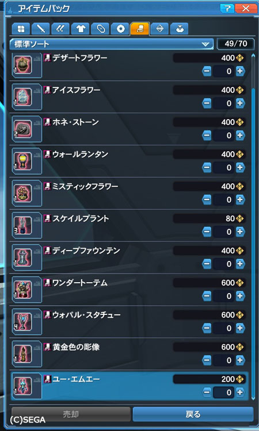Click the ディープファウンテン quantity field
This screenshot has height=431, width=259.
pyautogui.click(x=223, y=264)
